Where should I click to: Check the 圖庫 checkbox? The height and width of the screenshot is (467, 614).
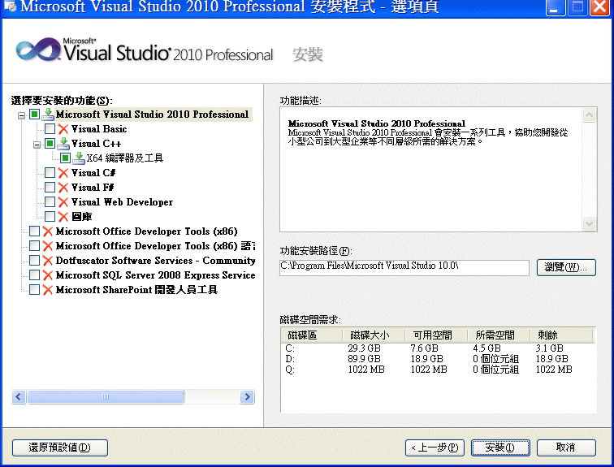50,217
